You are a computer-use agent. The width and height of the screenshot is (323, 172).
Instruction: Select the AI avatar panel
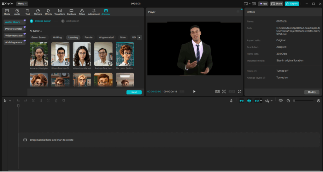click(x=106, y=12)
